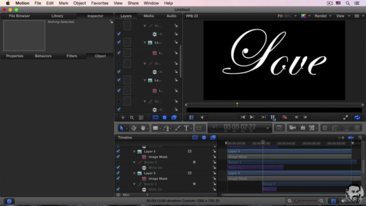Choose the Paint Stroke tool
Screen dimensions: 366x206
pos(177,128)
